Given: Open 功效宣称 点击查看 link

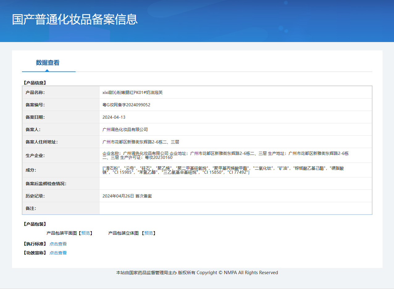Looking at the screenshot, I should coord(58,253).
